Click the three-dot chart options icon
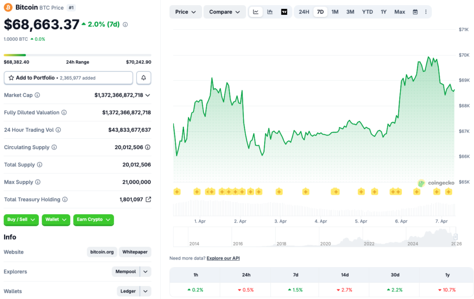This screenshot has height=299, width=474. click(x=426, y=12)
